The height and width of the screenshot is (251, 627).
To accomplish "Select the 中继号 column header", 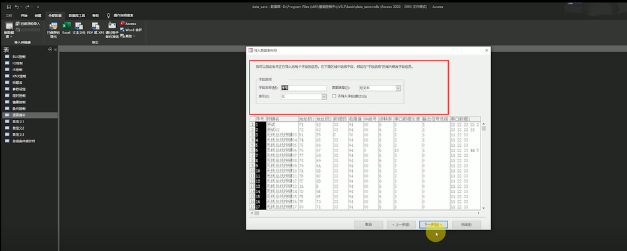I will (x=370, y=119).
